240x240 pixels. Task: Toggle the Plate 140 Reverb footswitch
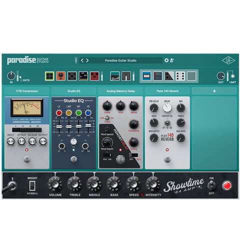tap(167, 159)
